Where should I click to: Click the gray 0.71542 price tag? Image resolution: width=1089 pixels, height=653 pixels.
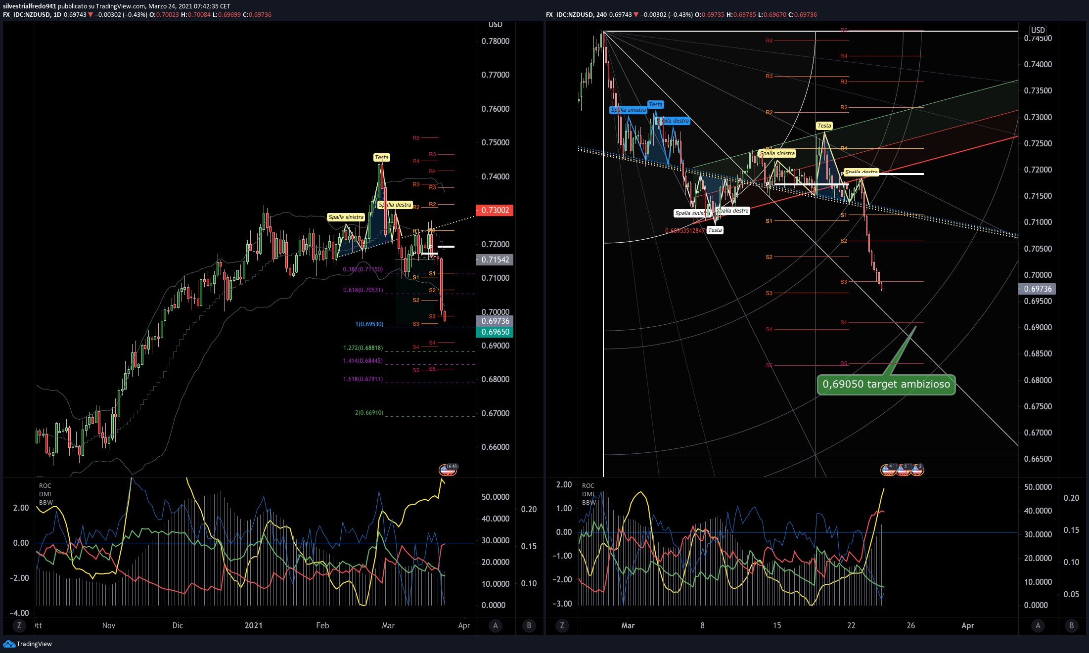(x=495, y=260)
